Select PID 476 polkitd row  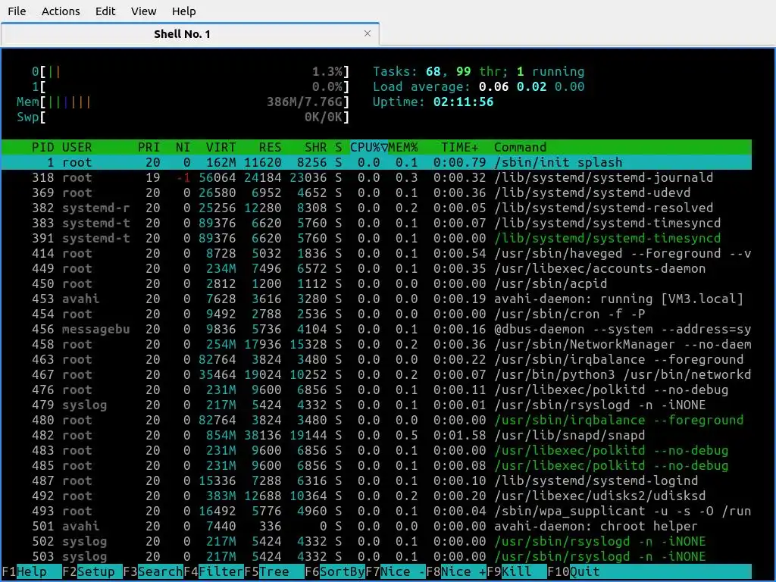click(x=377, y=390)
